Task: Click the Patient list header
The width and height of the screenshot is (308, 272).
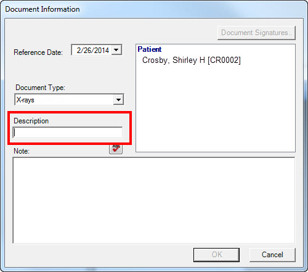Action: (150, 49)
